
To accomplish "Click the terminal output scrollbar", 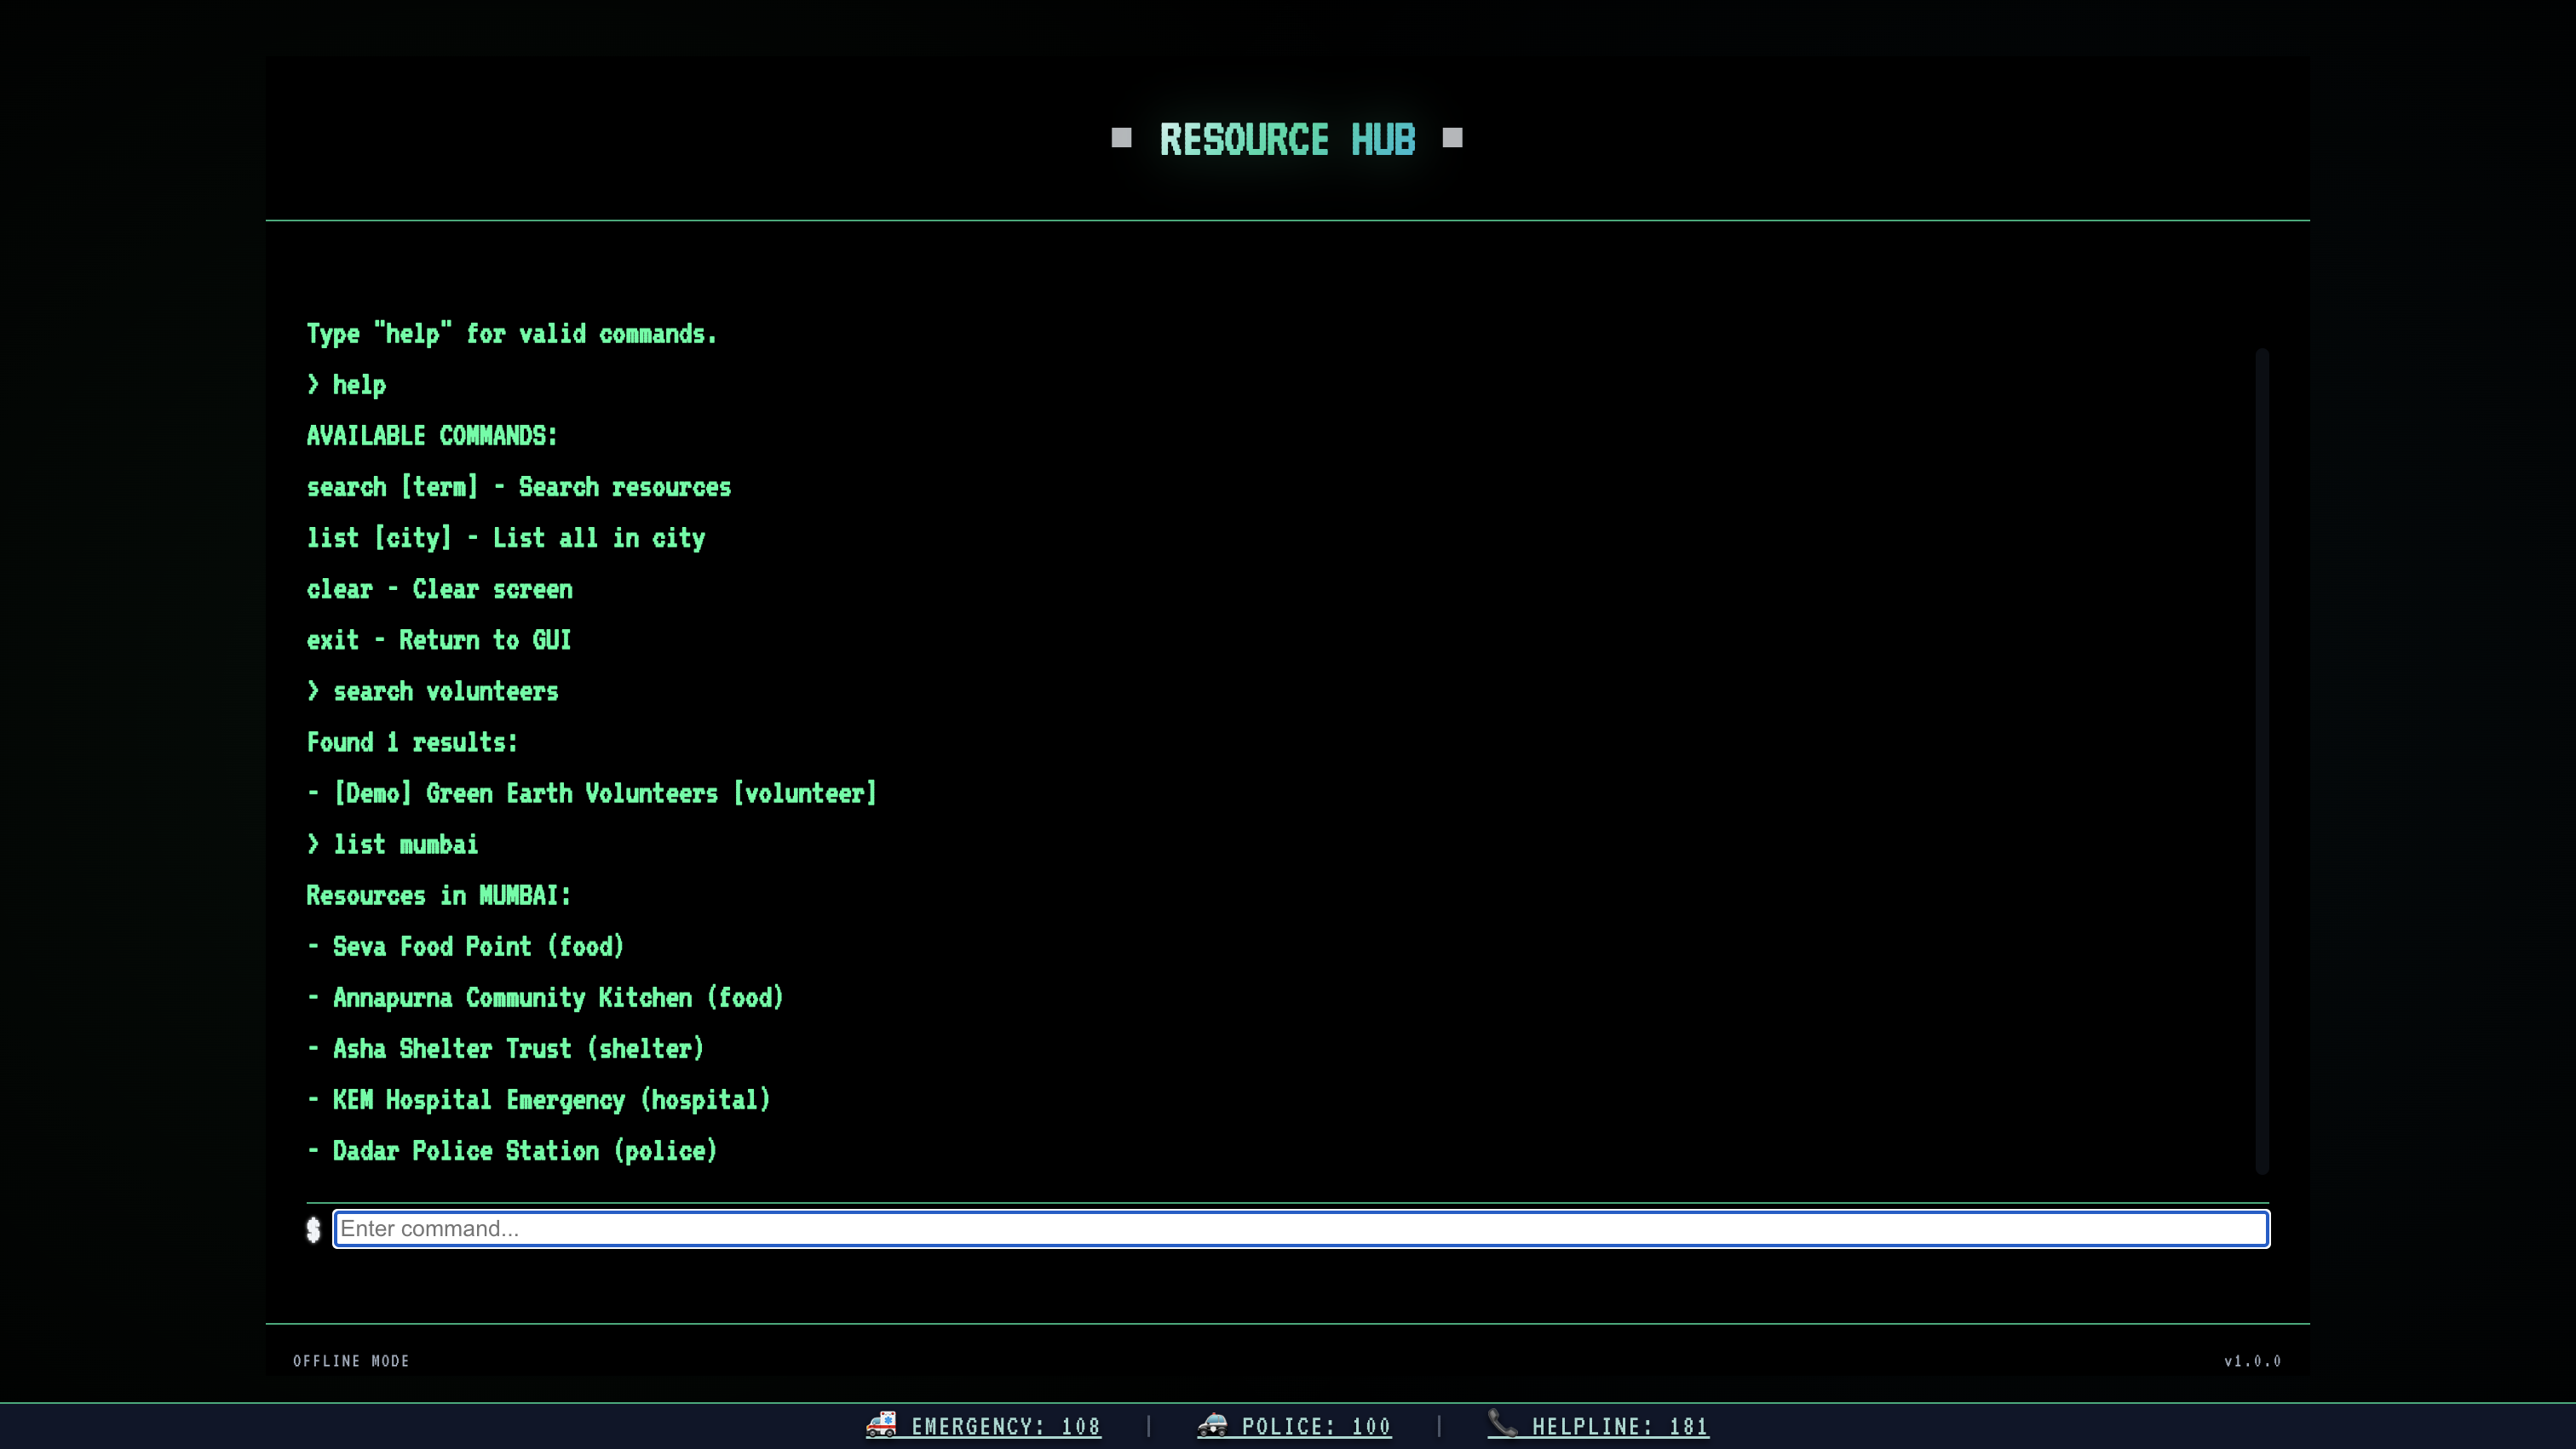I will tap(2262, 760).
